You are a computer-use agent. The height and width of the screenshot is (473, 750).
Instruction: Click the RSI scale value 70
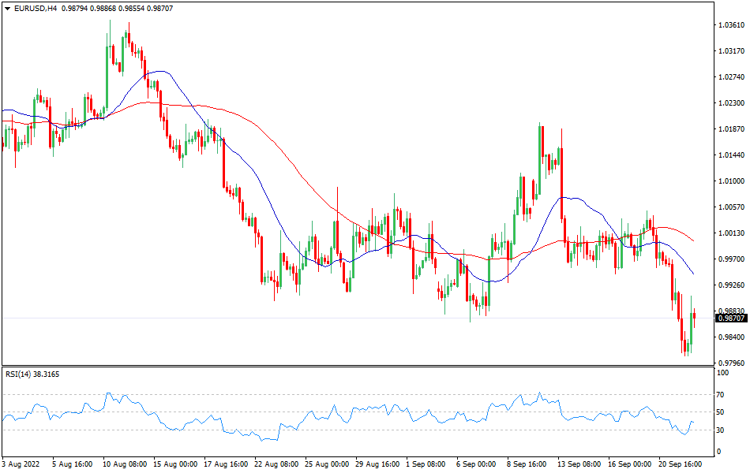(x=721, y=394)
